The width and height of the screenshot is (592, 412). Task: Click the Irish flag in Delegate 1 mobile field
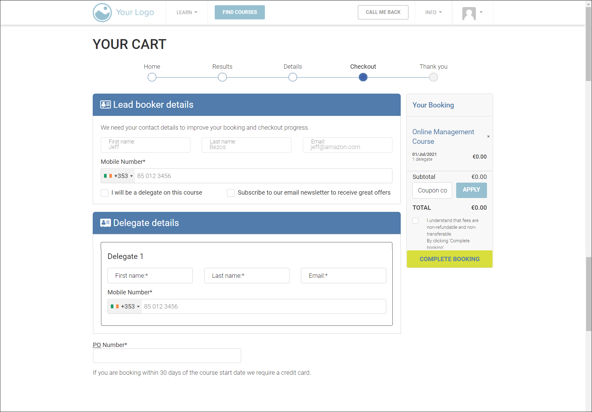point(115,306)
